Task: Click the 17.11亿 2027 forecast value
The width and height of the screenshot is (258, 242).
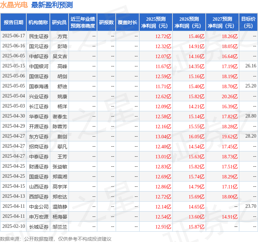Action: pyautogui.click(x=230, y=187)
